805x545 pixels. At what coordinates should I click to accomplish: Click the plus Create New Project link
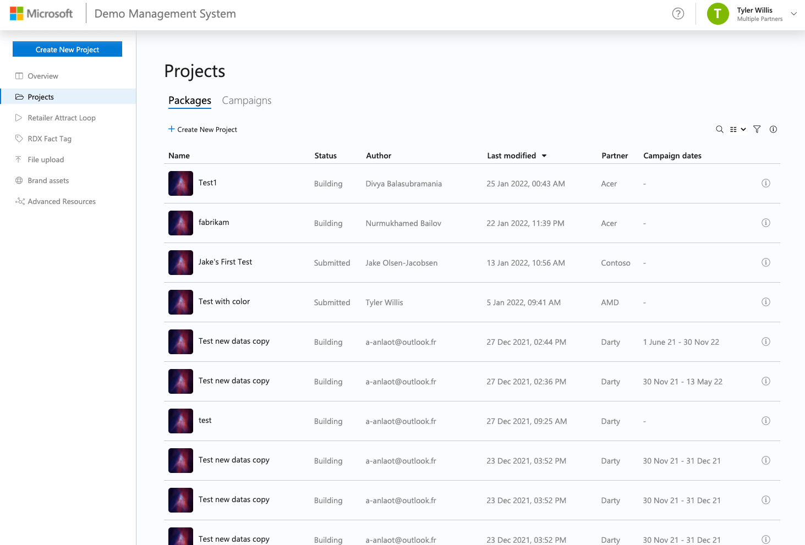(x=202, y=129)
